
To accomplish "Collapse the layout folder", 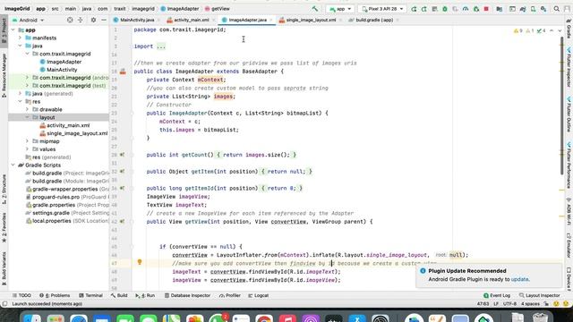I will [x=27, y=117].
